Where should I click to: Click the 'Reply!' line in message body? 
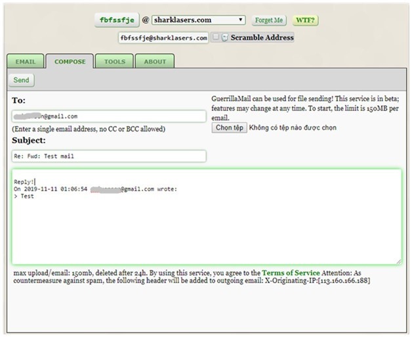point(24,182)
